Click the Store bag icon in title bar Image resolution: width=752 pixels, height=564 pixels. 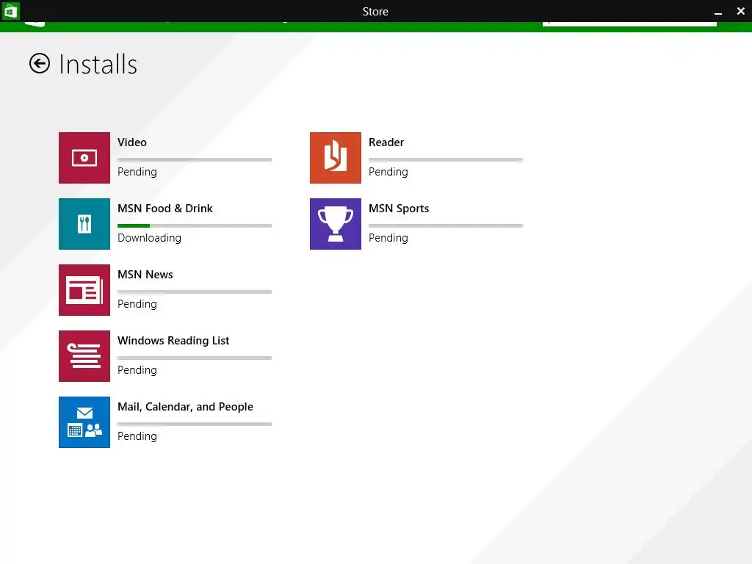tap(10, 11)
